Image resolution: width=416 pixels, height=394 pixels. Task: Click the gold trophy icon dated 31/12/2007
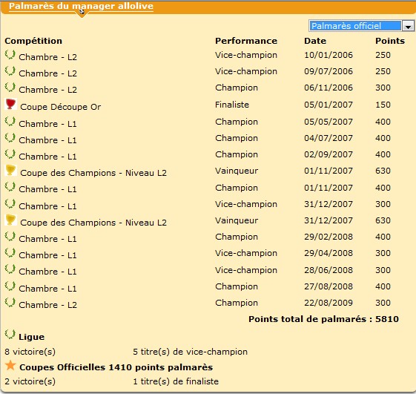[x=10, y=220]
